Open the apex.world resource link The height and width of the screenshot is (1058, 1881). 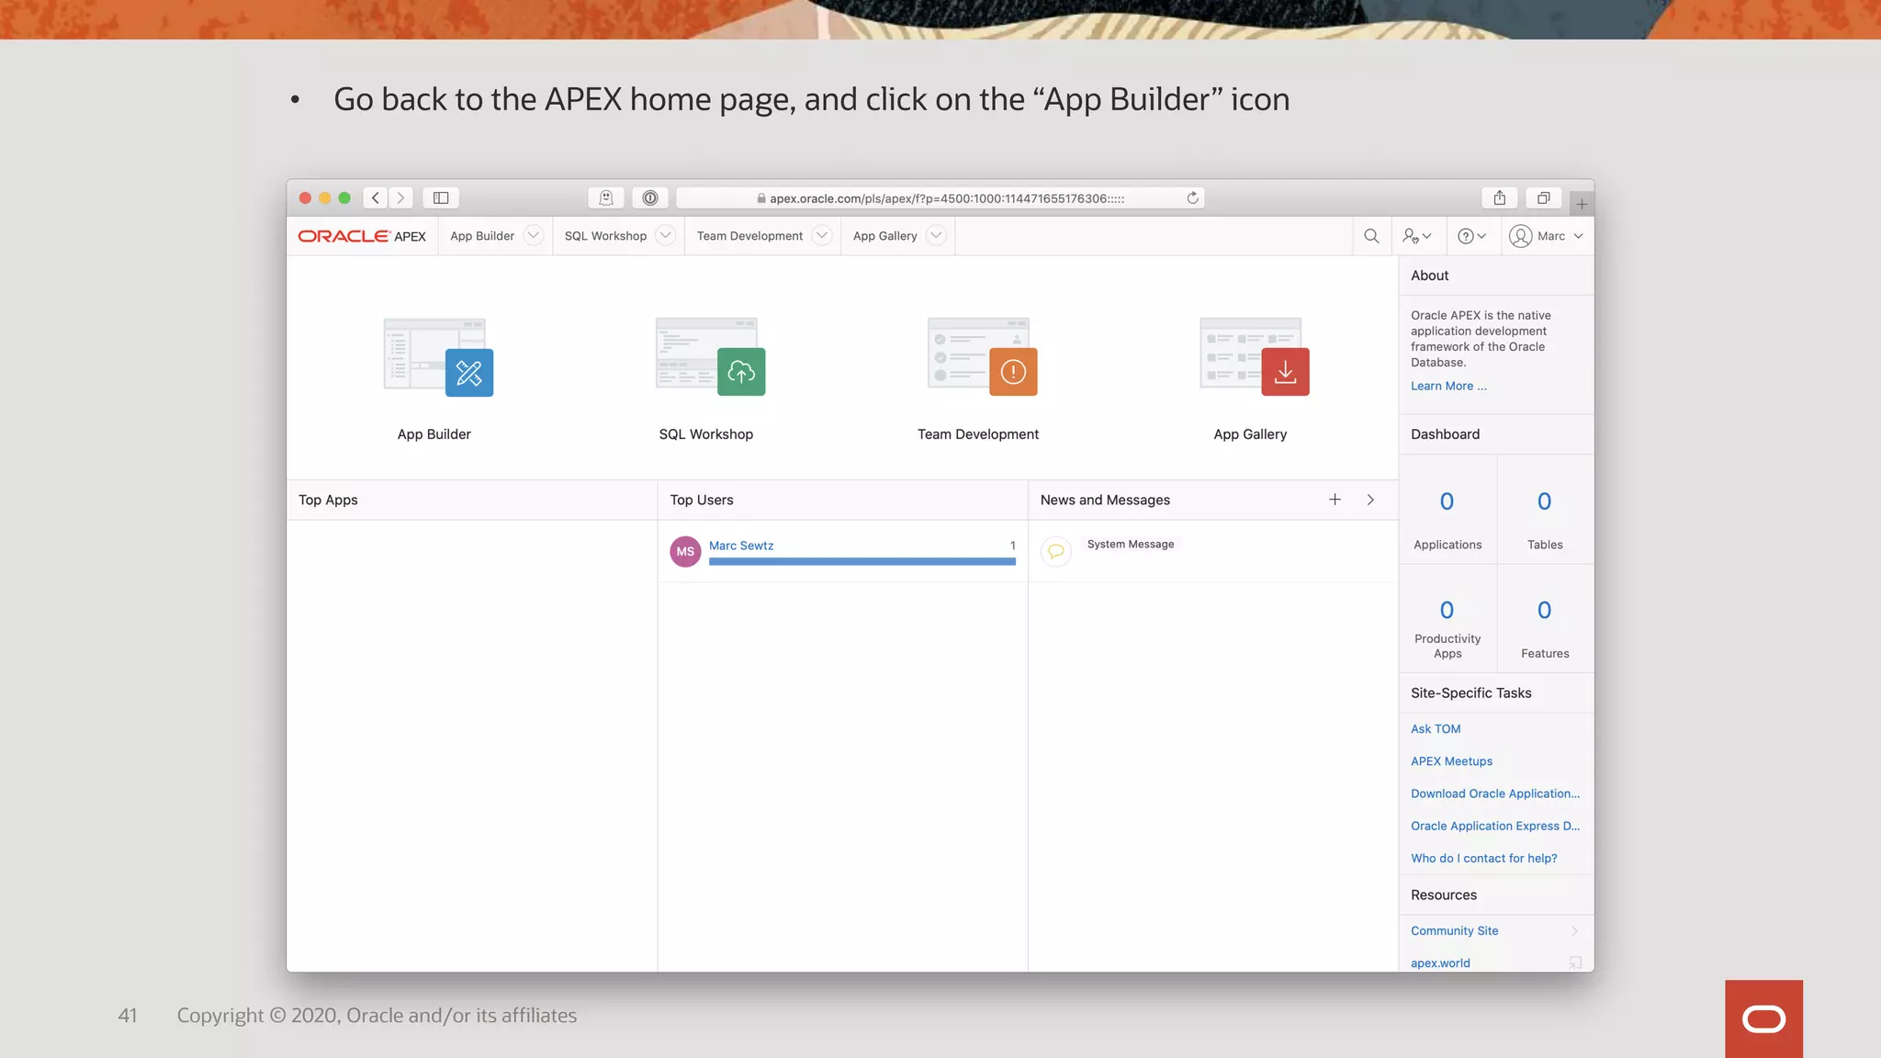coord(1440,962)
